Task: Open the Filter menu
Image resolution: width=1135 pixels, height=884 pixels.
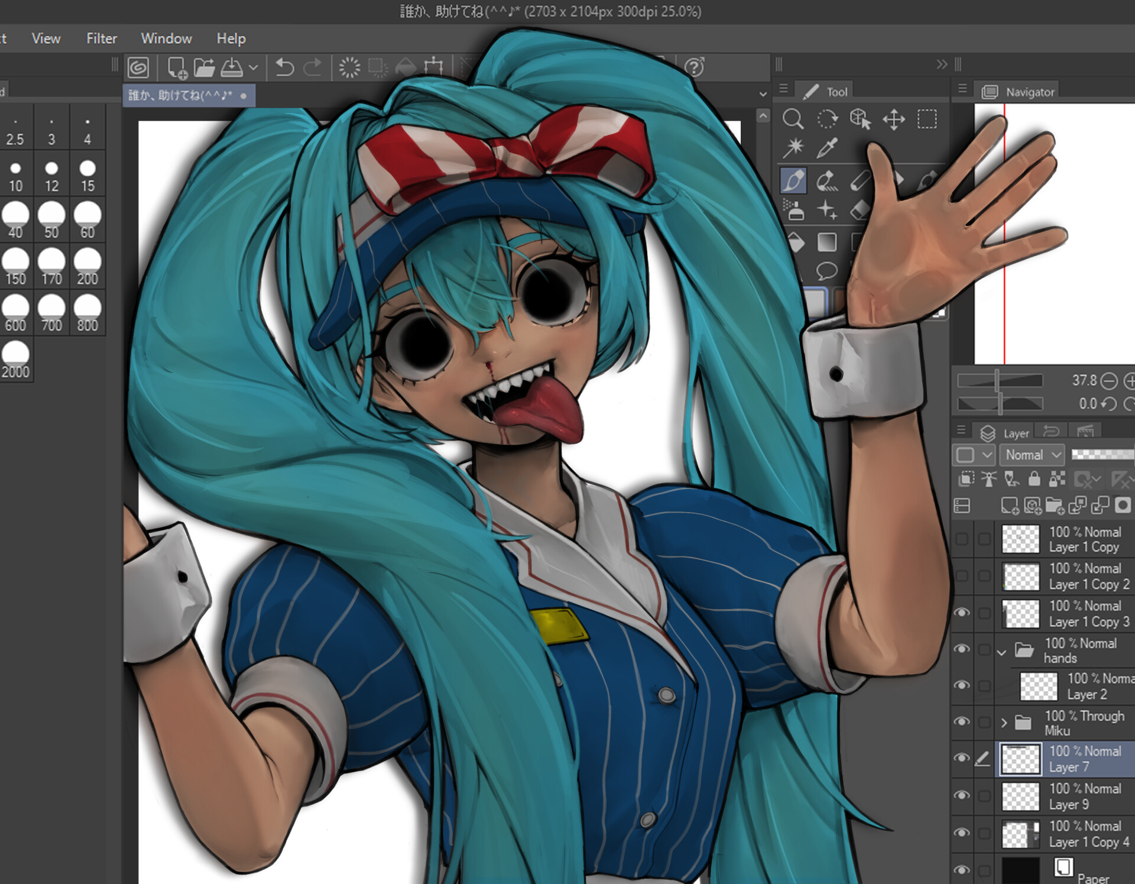Action: (x=102, y=38)
